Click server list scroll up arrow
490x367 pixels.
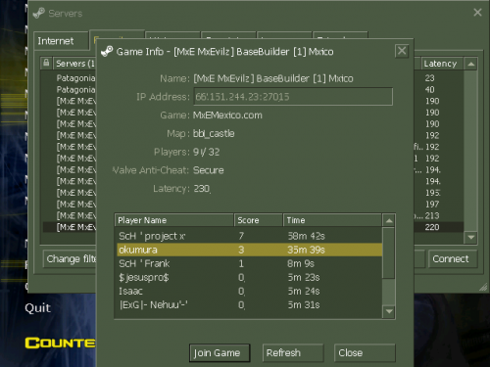click(470, 64)
